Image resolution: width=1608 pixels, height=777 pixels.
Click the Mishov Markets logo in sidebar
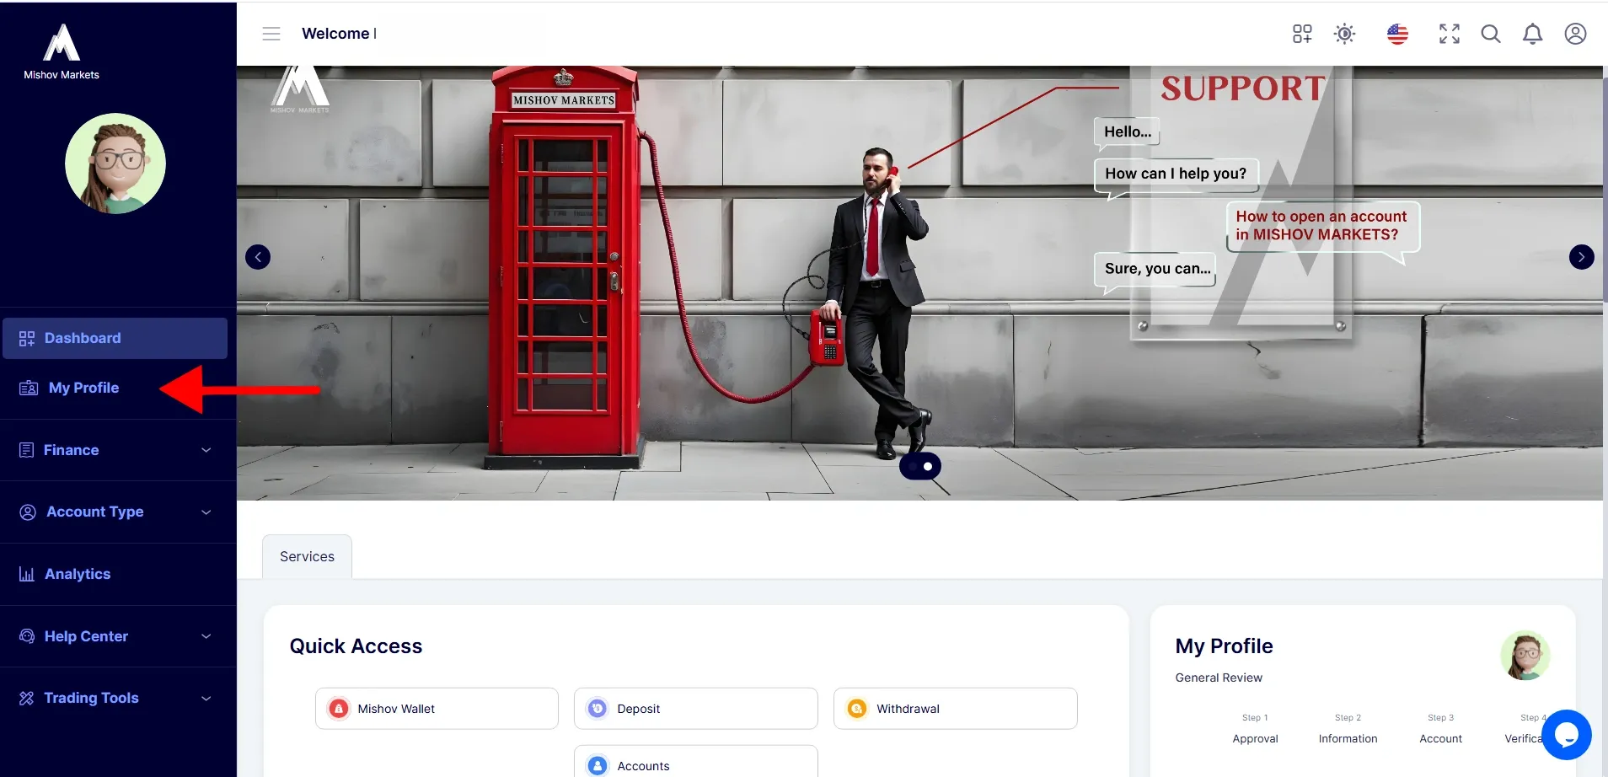pos(62,51)
